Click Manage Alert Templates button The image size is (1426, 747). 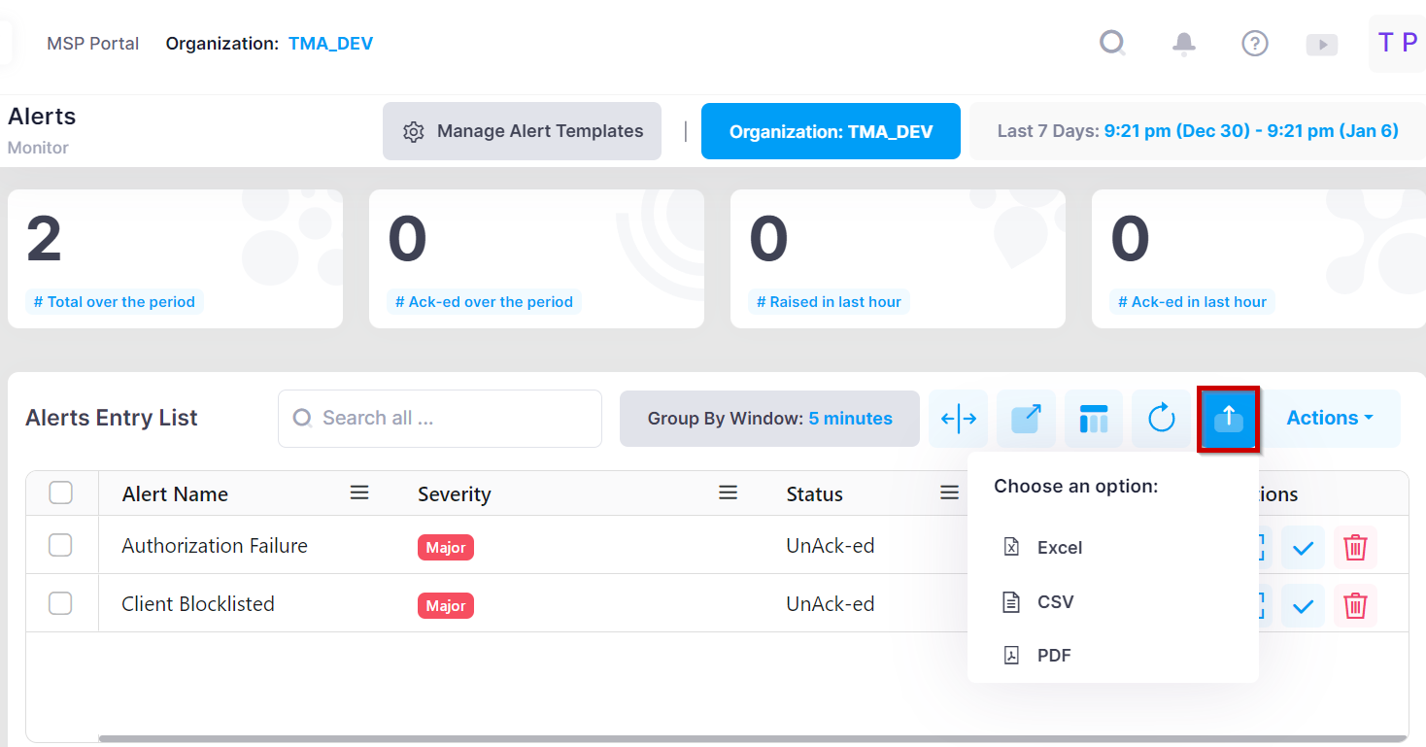coord(522,131)
